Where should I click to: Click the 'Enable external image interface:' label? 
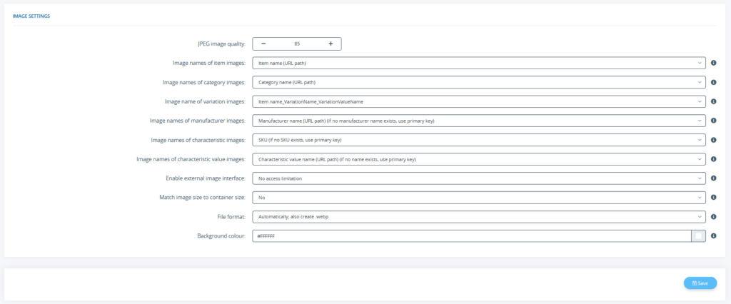(x=206, y=178)
